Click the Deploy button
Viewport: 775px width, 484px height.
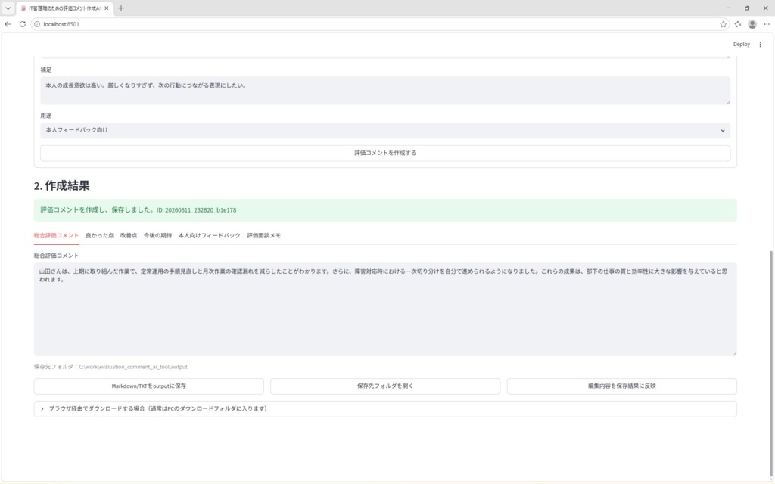[x=741, y=45]
